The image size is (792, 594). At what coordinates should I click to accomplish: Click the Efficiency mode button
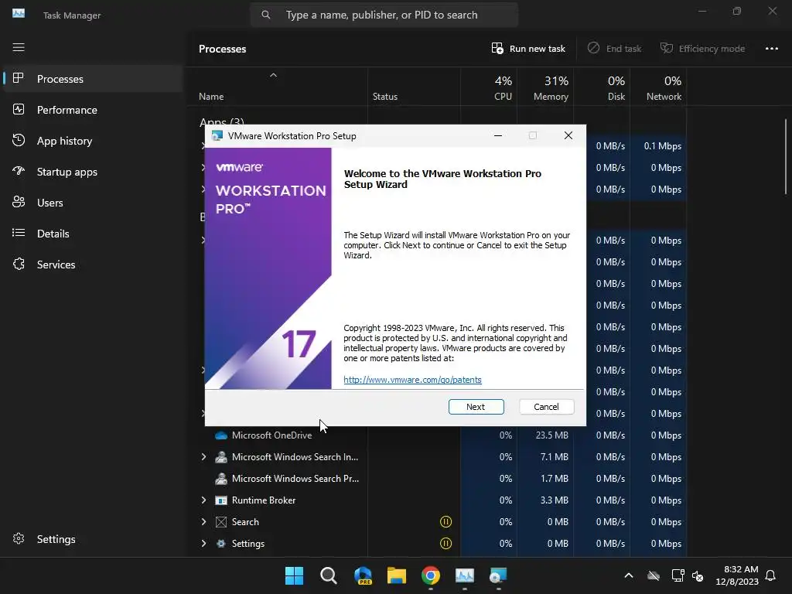[702, 49]
